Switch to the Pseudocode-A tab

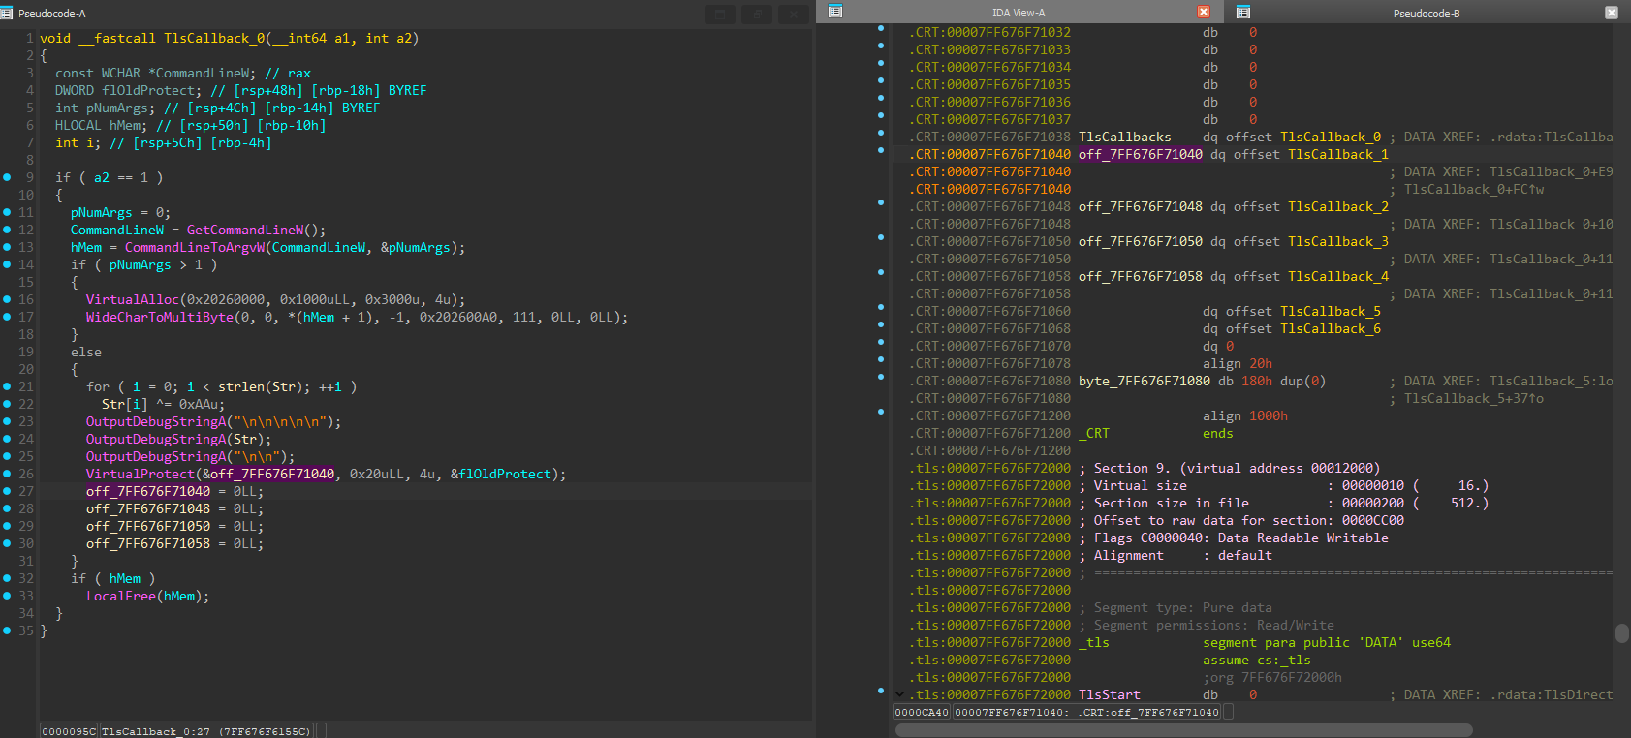(52, 14)
